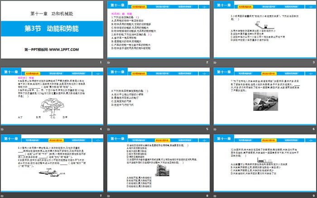Click animation star icon under slide 3
The image size is (317, 198).
coord(215,62)
